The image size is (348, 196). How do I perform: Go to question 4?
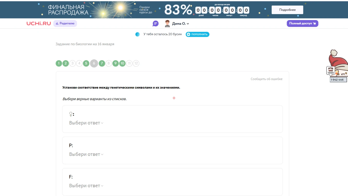(x=79, y=63)
